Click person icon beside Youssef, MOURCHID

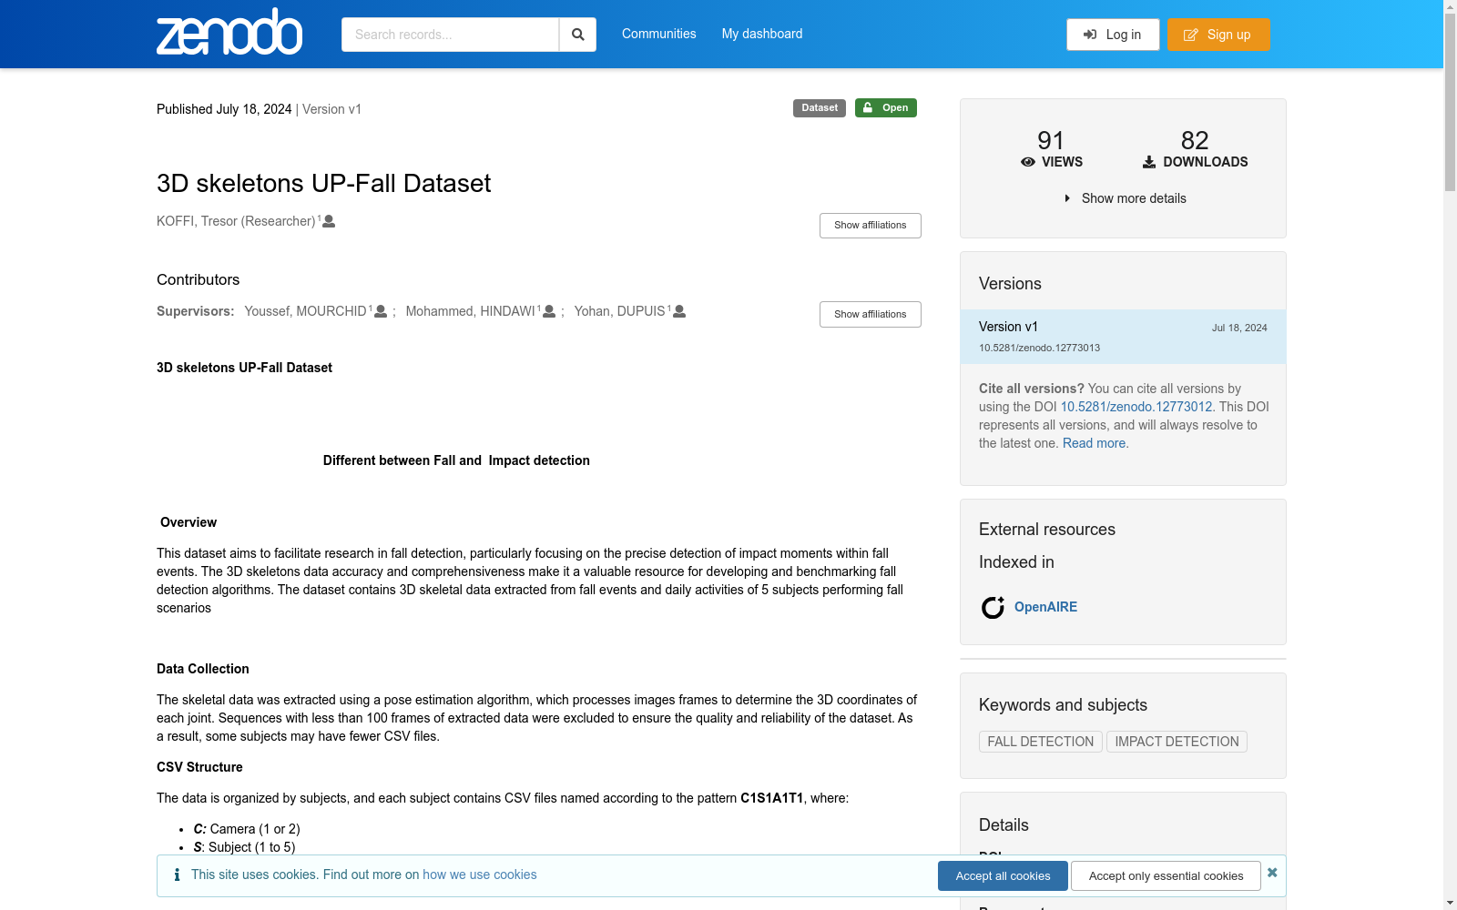(381, 311)
